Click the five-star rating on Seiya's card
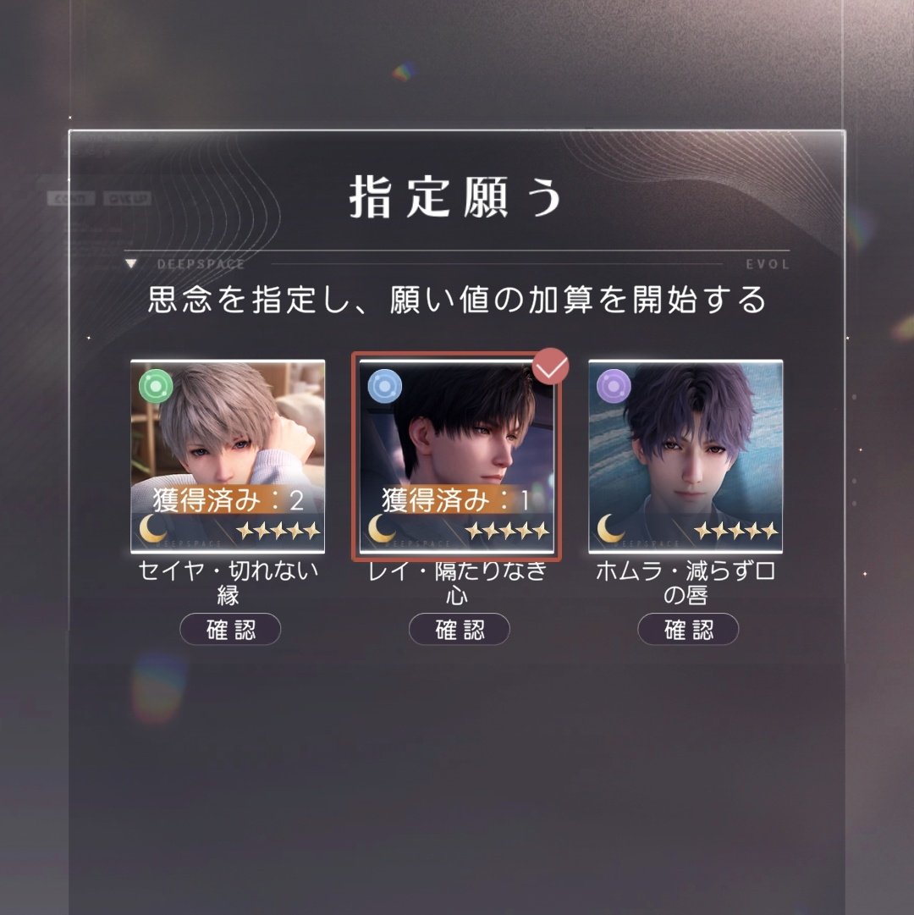 coord(278,531)
